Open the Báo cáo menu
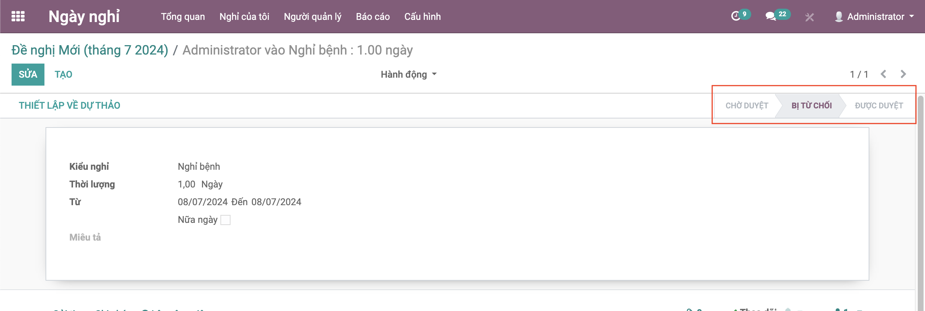Viewport: 925px width, 311px height. 373,17
